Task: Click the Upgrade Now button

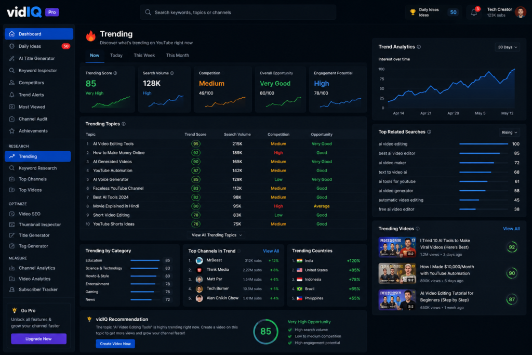Action: pos(38,339)
